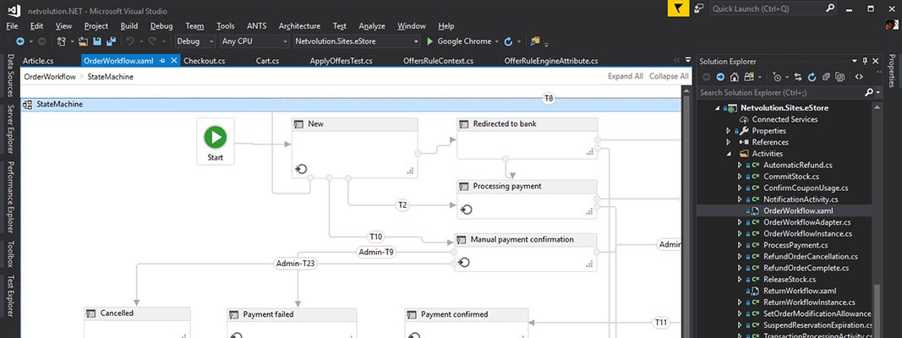Image resolution: width=902 pixels, height=338 pixels.
Task: Click the Navigate Backward toolbar arrow
Action: [x=20, y=41]
